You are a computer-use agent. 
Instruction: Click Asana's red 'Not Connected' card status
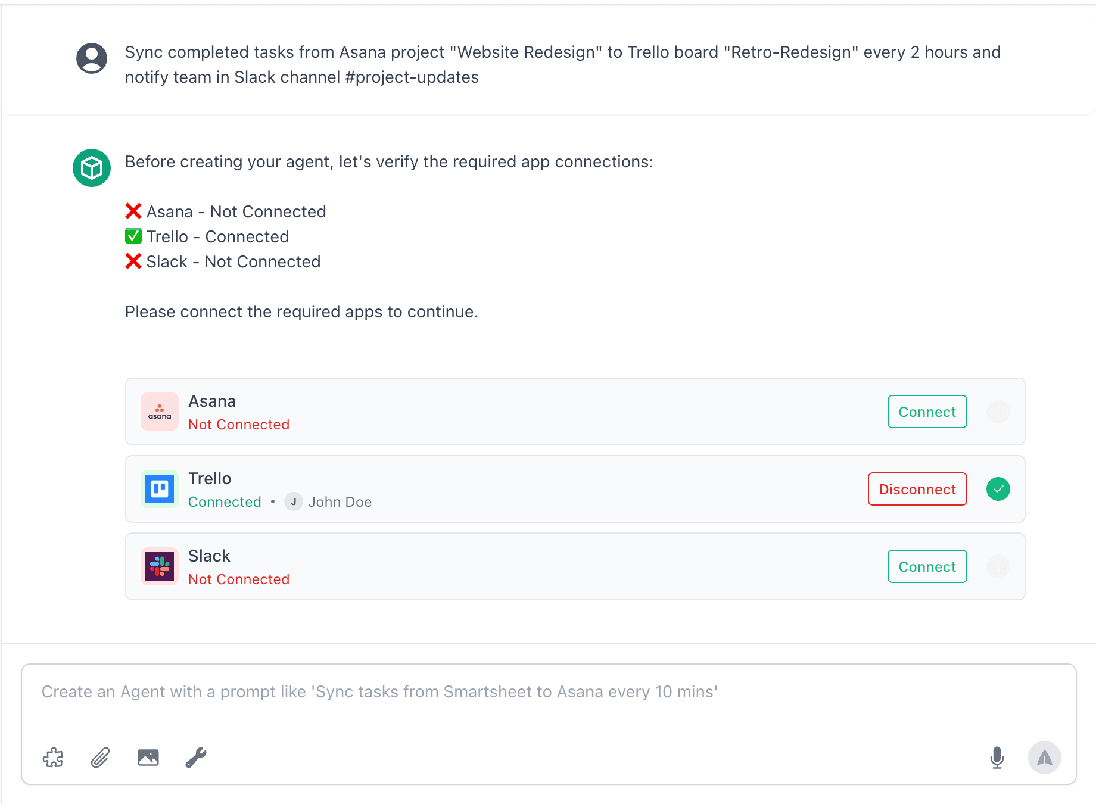239,425
